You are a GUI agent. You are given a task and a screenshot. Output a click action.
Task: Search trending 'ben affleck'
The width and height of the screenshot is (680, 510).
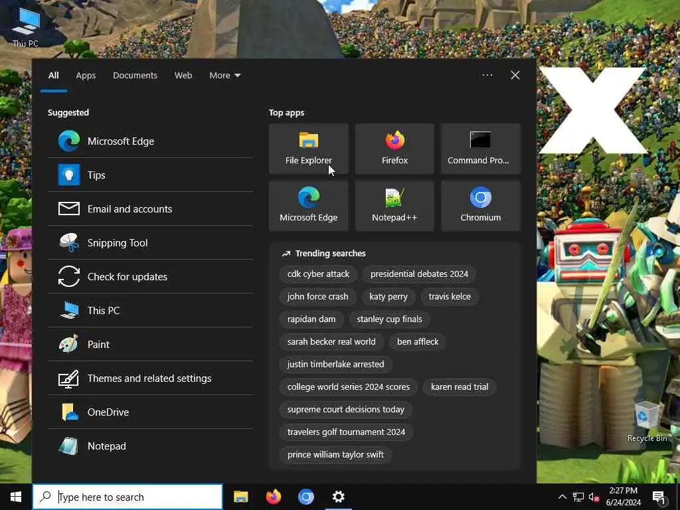tap(418, 341)
